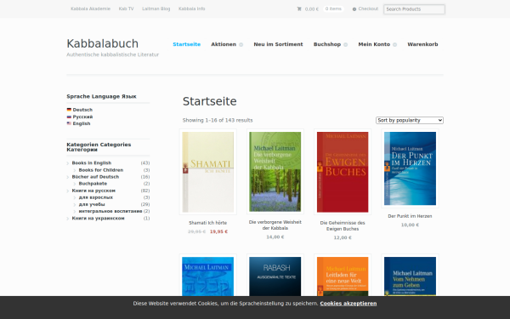Open the Aktionen menu item
Image resolution: width=510 pixels, height=319 pixels.
tap(224, 44)
